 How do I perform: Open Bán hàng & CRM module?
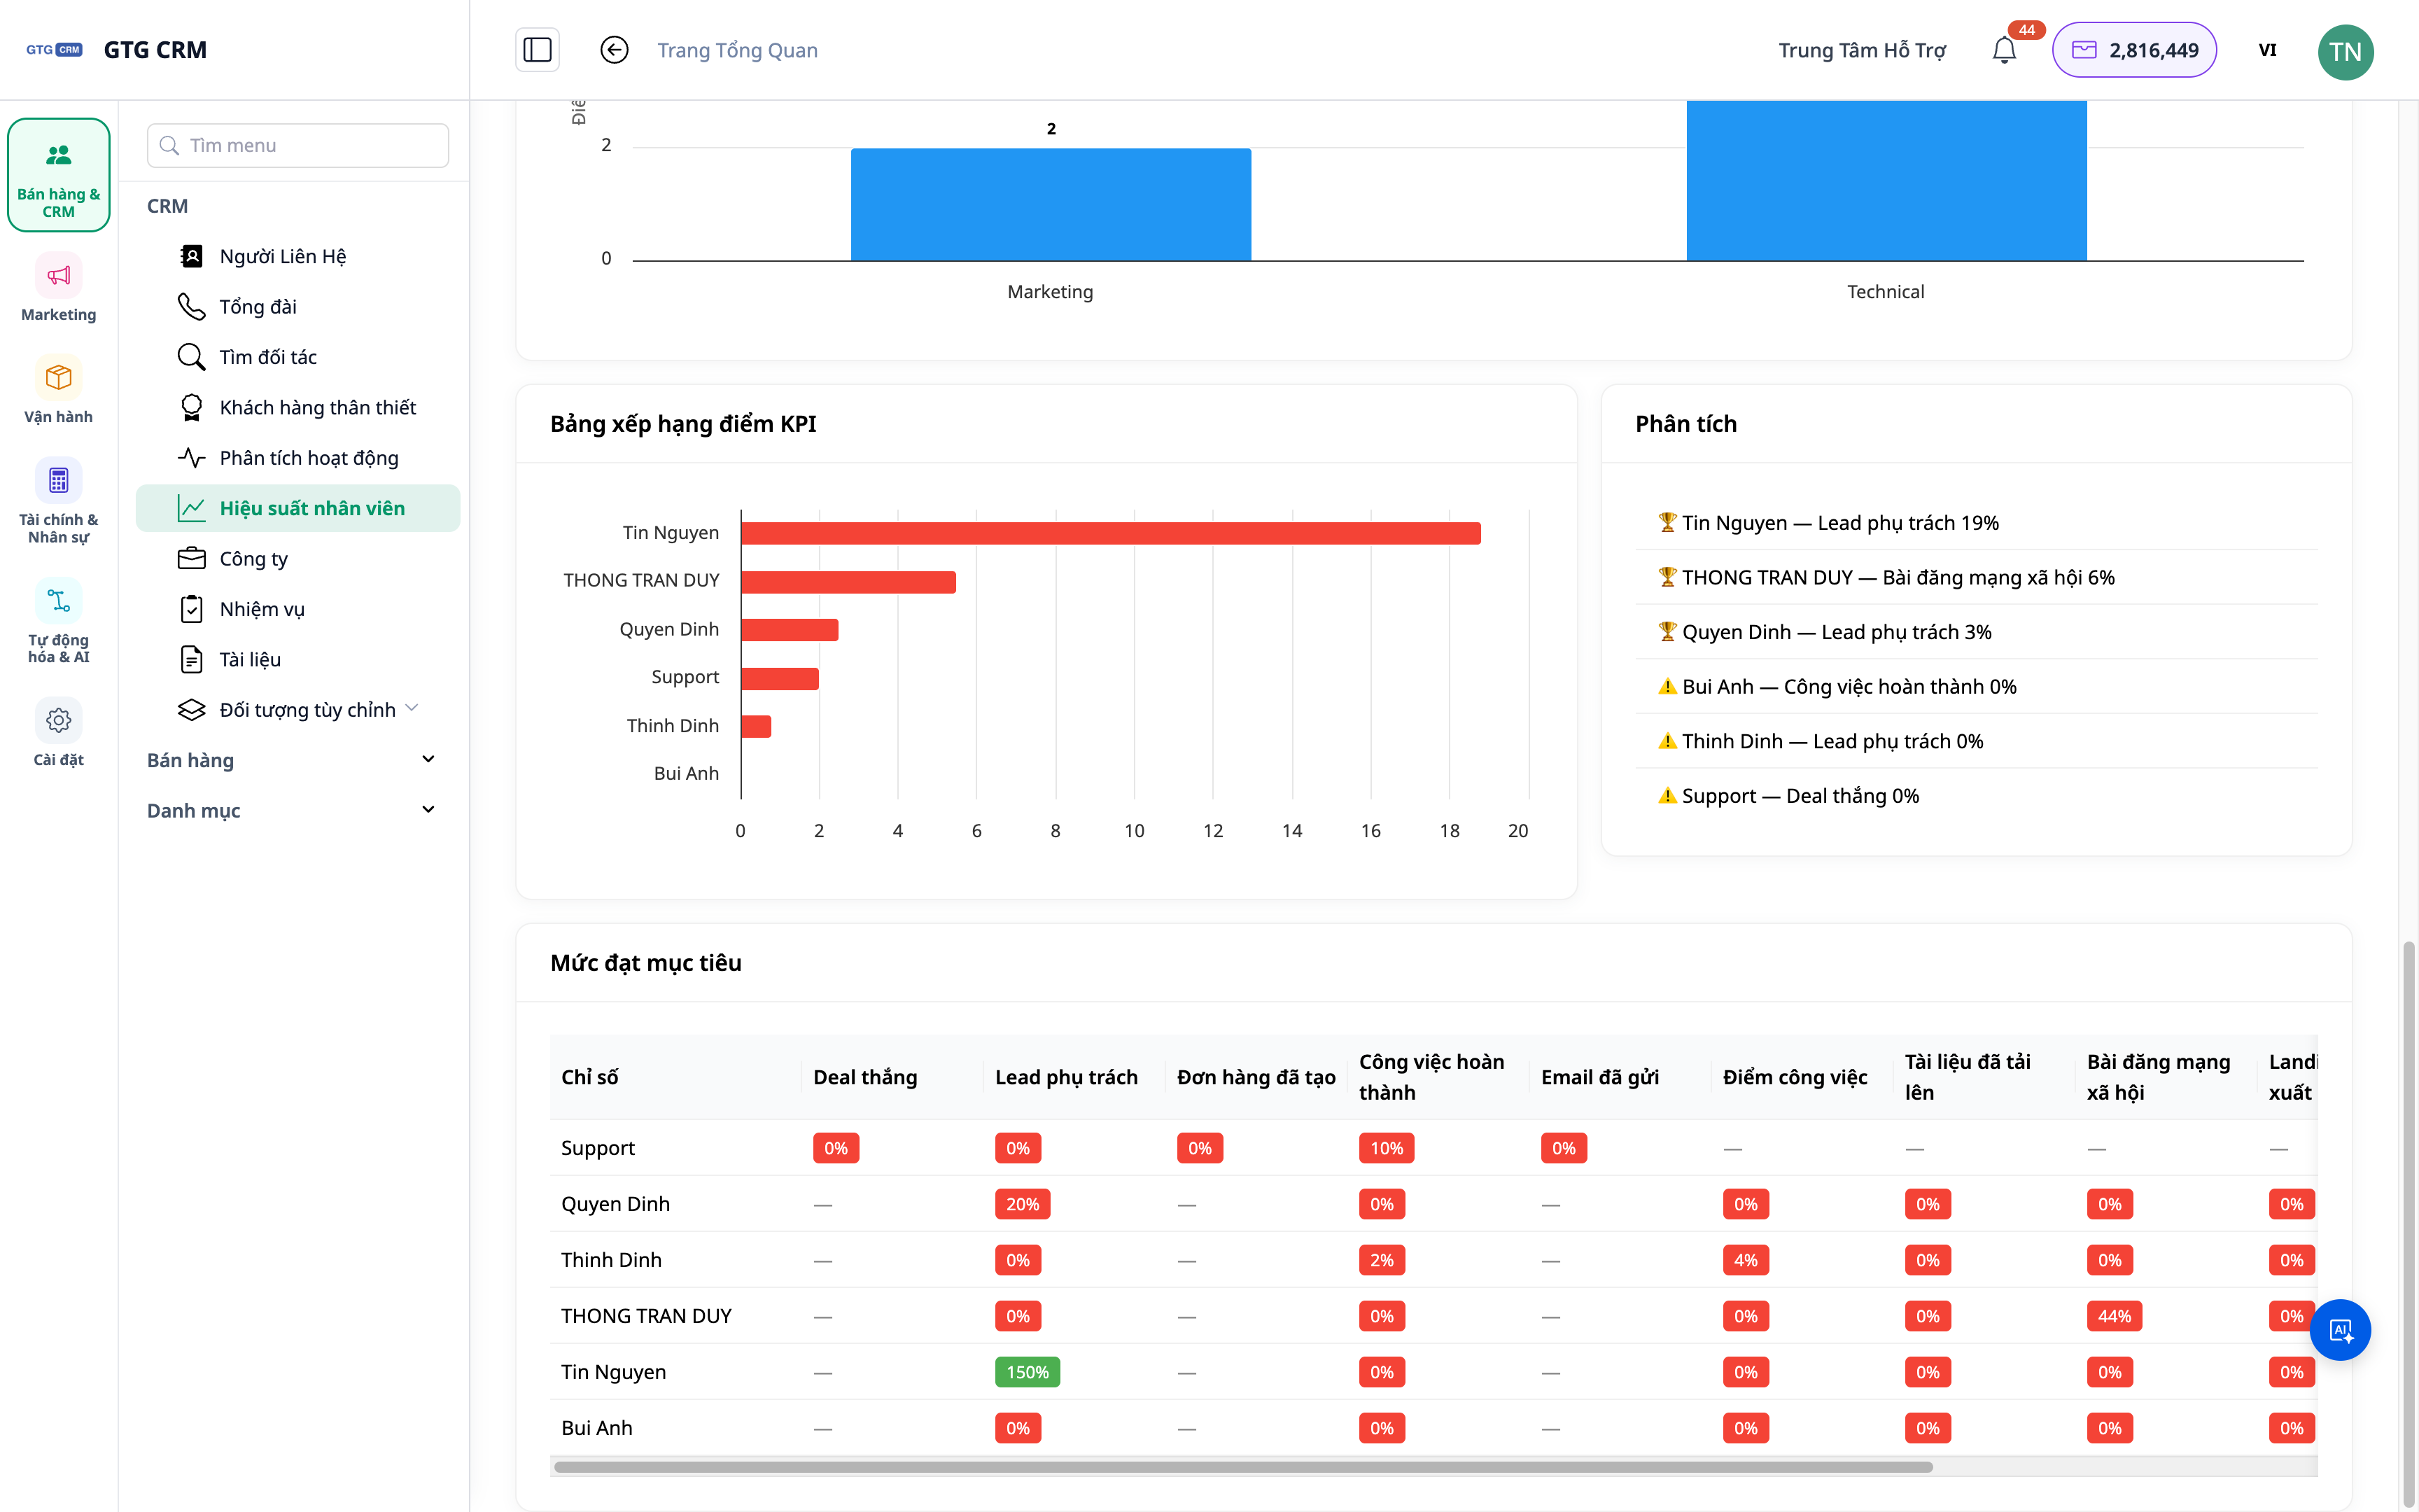coord(59,175)
